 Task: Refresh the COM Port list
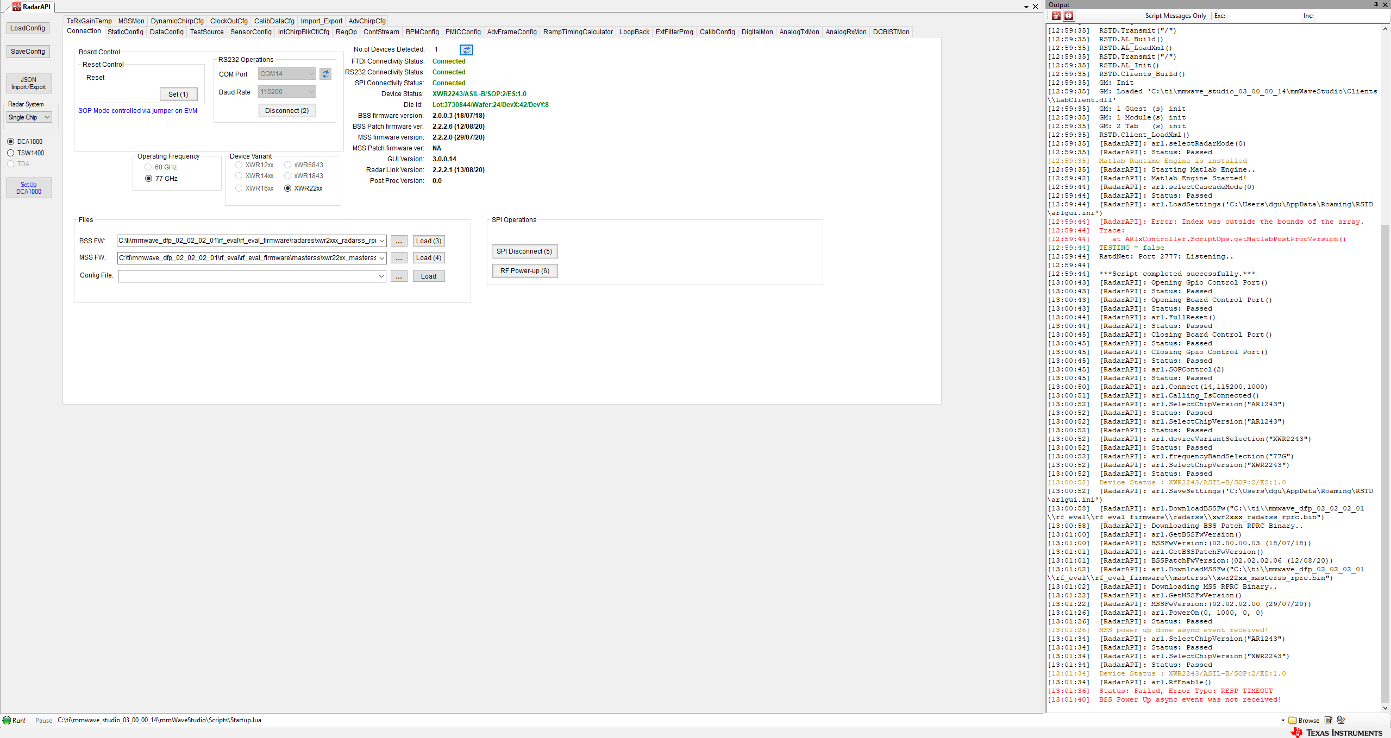point(325,74)
